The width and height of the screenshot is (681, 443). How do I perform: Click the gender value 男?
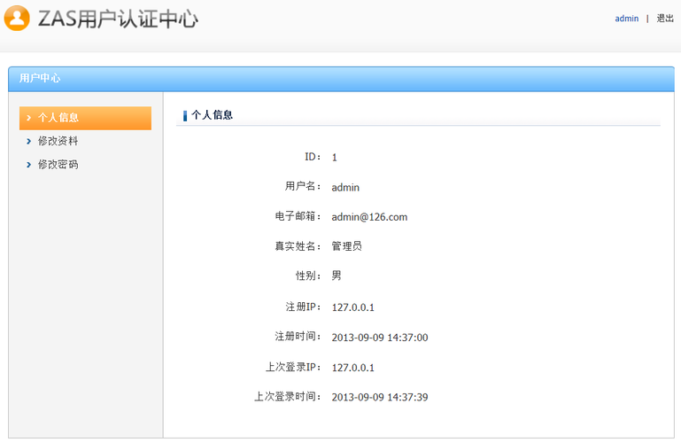337,276
